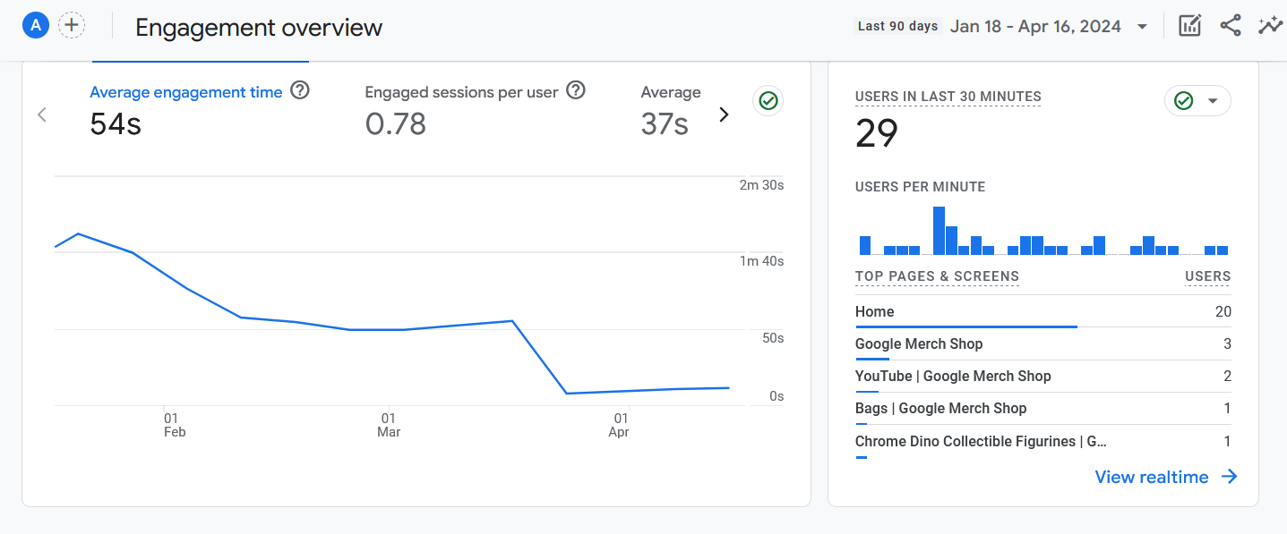Click the Users column header

(1208, 276)
